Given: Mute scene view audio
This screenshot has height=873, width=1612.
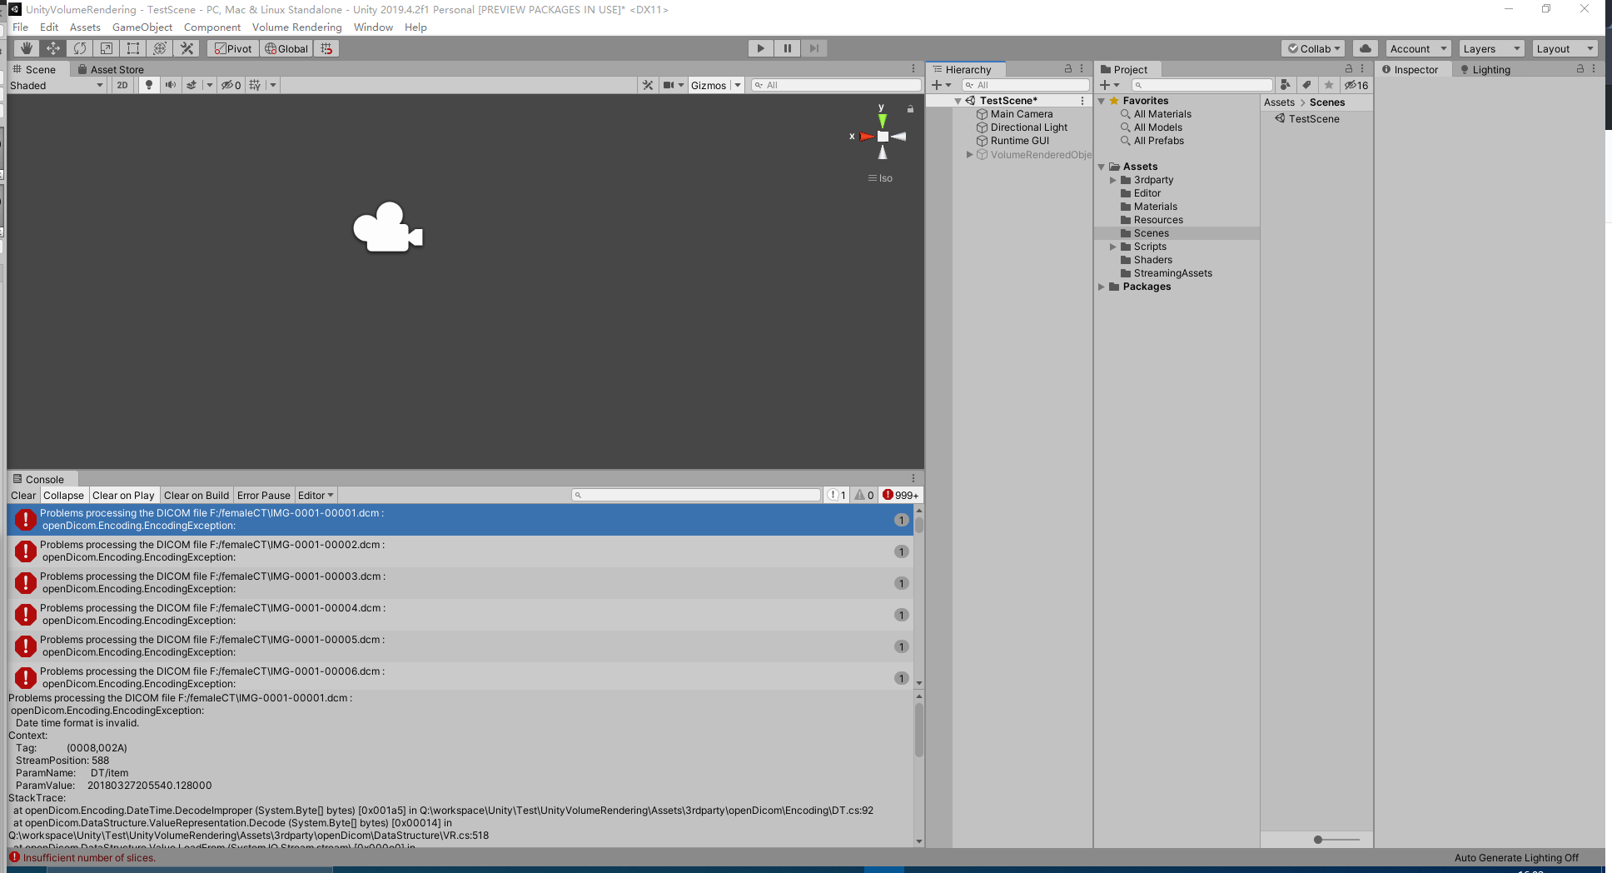Looking at the screenshot, I should 170,84.
